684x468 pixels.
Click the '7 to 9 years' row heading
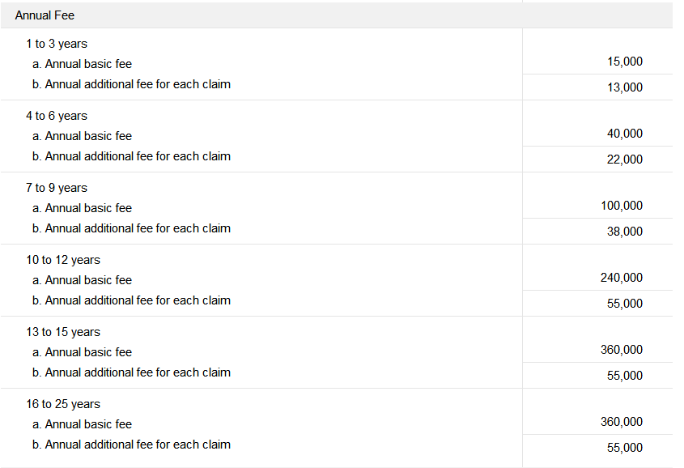56,188
